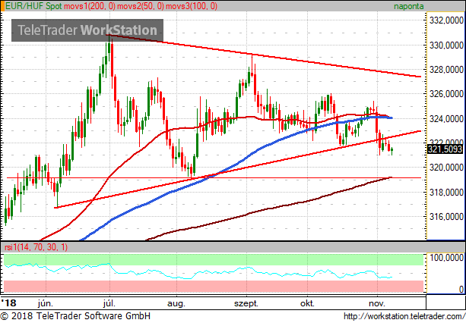The height and width of the screenshot is (323, 466).
Task: Click the 326,0000 price axis label
Action: coord(446,94)
